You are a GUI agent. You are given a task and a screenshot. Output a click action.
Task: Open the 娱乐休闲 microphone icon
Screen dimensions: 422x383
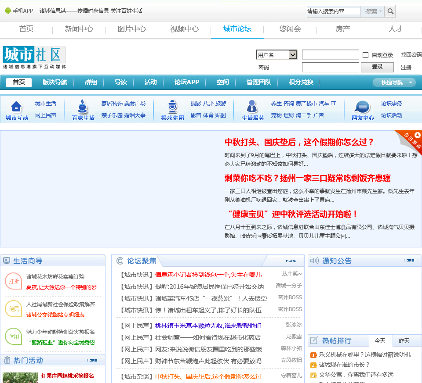[172, 106]
